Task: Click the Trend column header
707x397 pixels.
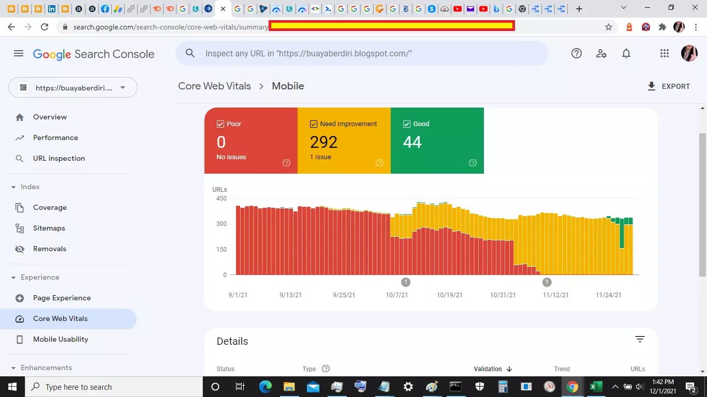Action: point(562,369)
